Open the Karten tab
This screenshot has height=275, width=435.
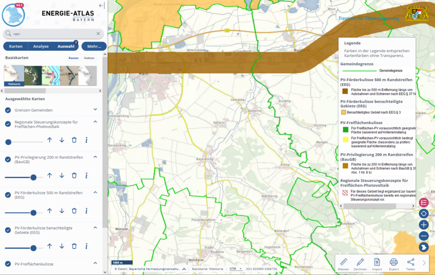pyautogui.click(x=16, y=46)
